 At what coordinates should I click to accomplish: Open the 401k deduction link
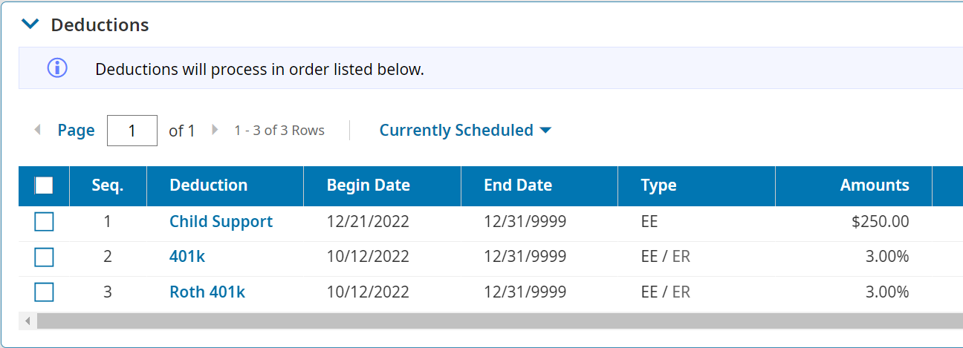point(187,257)
